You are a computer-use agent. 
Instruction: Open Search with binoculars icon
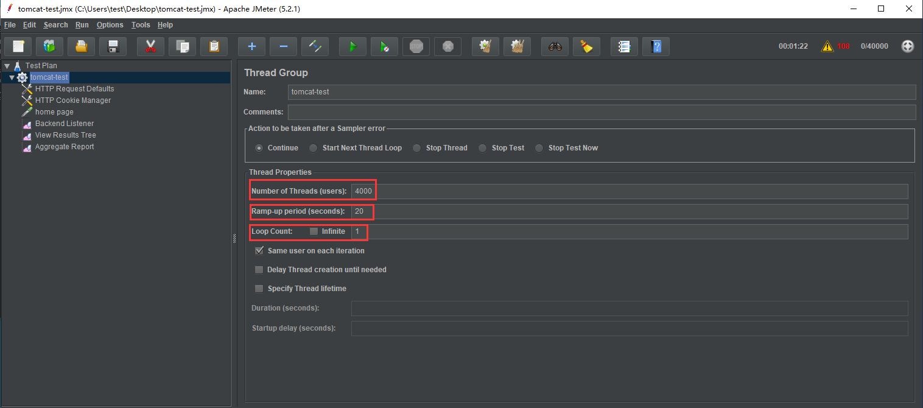(555, 46)
